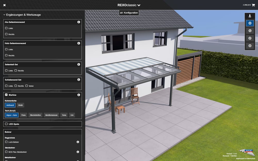Enable the LED-Spots checkbox
Screen dimensions: 258x161
(6, 124)
